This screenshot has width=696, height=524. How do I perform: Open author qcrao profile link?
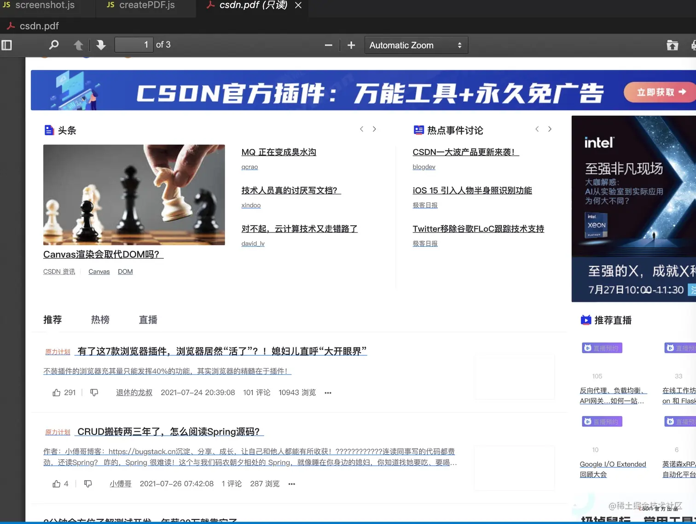[x=249, y=167]
